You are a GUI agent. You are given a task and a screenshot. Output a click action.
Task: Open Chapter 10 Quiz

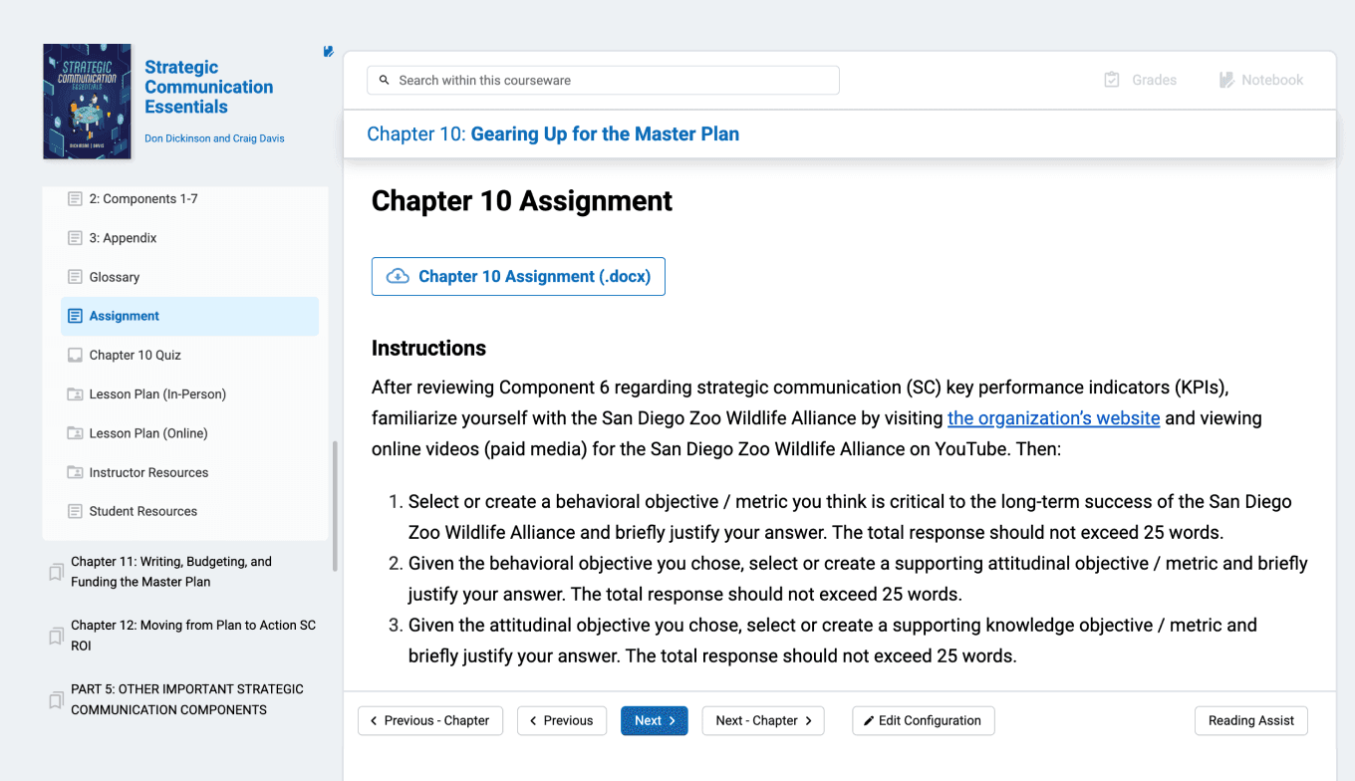pos(135,355)
